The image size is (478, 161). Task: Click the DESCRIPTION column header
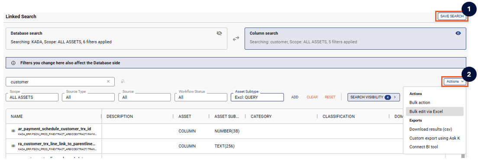point(119,116)
